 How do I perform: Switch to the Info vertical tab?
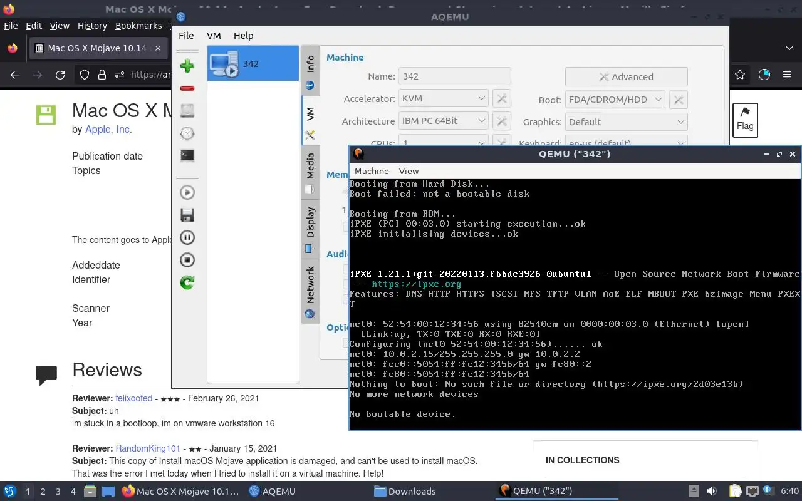point(310,71)
